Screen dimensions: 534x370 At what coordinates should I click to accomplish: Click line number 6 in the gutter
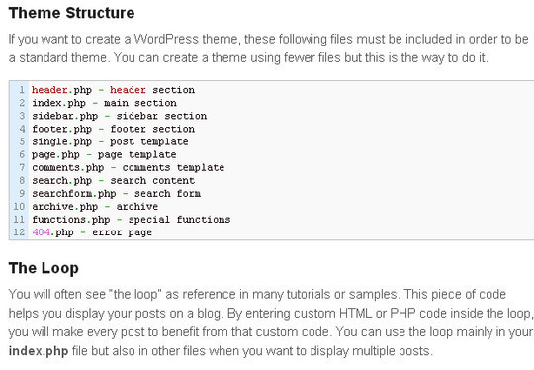(x=22, y=154)
